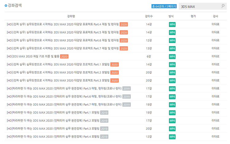Click the search magnifier icon
Image resolution: width=230 pixels, height=144 pixels.
click(x=223, y=6)
